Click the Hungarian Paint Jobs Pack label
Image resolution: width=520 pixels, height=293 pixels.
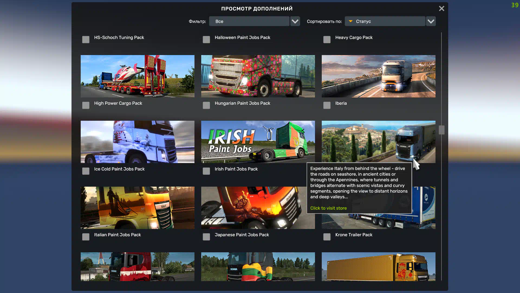pyautogui.click(x=242, y=103)
